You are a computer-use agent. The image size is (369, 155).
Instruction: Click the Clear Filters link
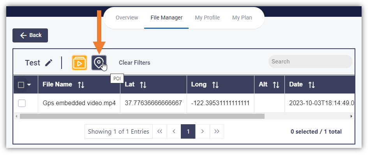click(x=134, y=63)
